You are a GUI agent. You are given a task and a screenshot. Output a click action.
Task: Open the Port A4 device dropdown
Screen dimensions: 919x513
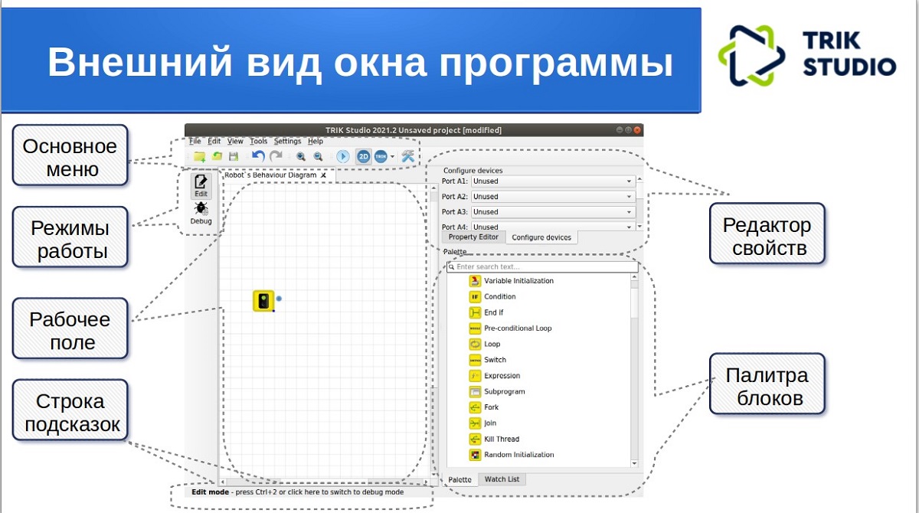point(553,227)
